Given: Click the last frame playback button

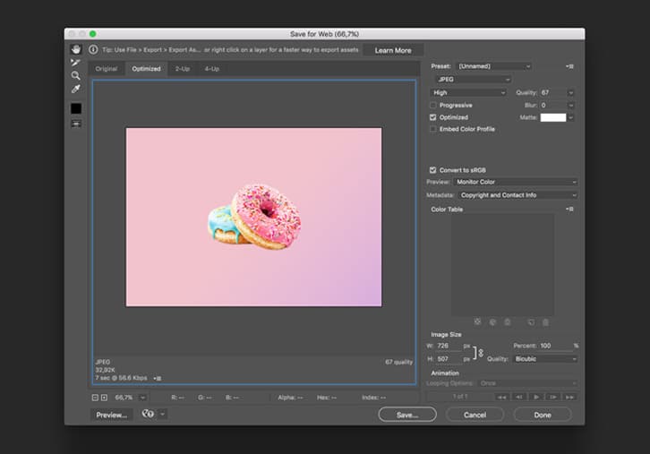Looking at the screenshot, I should [570, 398].
